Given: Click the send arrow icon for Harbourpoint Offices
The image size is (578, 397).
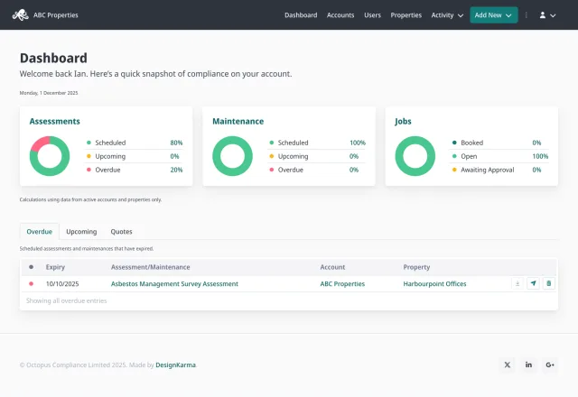Looking at the screenshot, I should pyautogui.click(x=533, y=283).
